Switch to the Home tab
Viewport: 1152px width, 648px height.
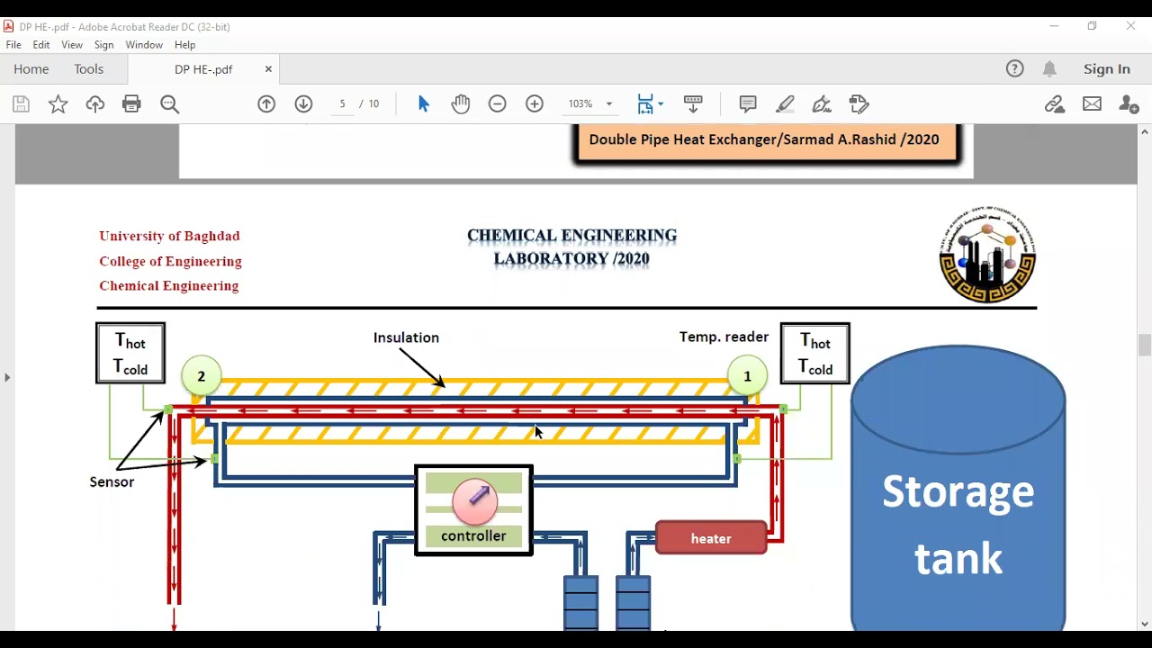(x=31, y=69)
